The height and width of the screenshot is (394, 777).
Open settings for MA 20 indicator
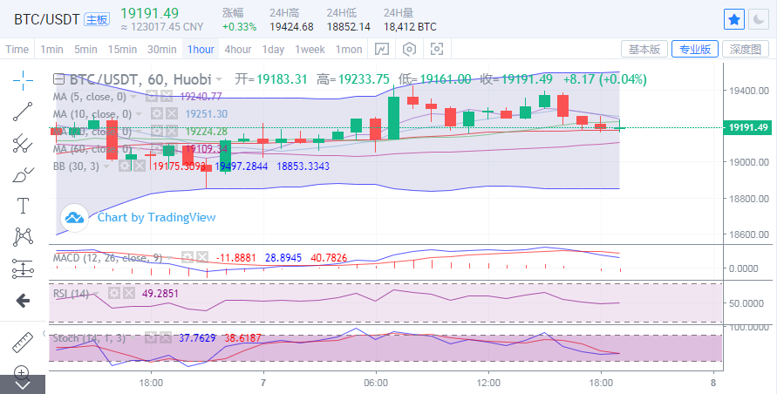pos(157,132)
